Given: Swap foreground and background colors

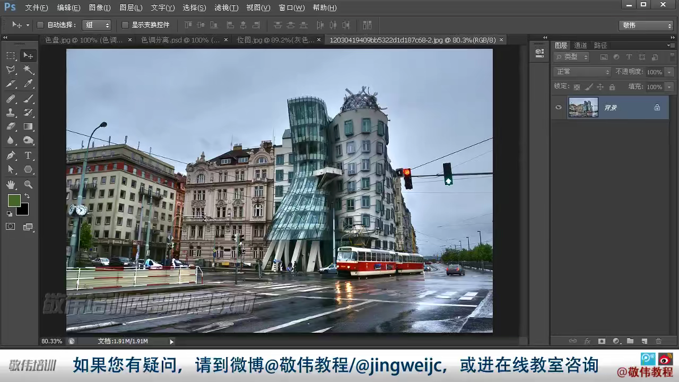Looking at the screenshot, I should [x=27, y=196].
